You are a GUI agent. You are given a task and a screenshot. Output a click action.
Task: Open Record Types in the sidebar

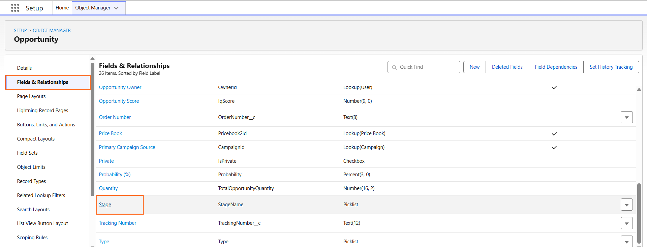(31, 181)
